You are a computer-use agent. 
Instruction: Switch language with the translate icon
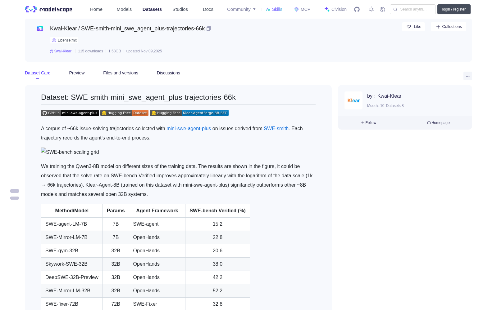383,9
